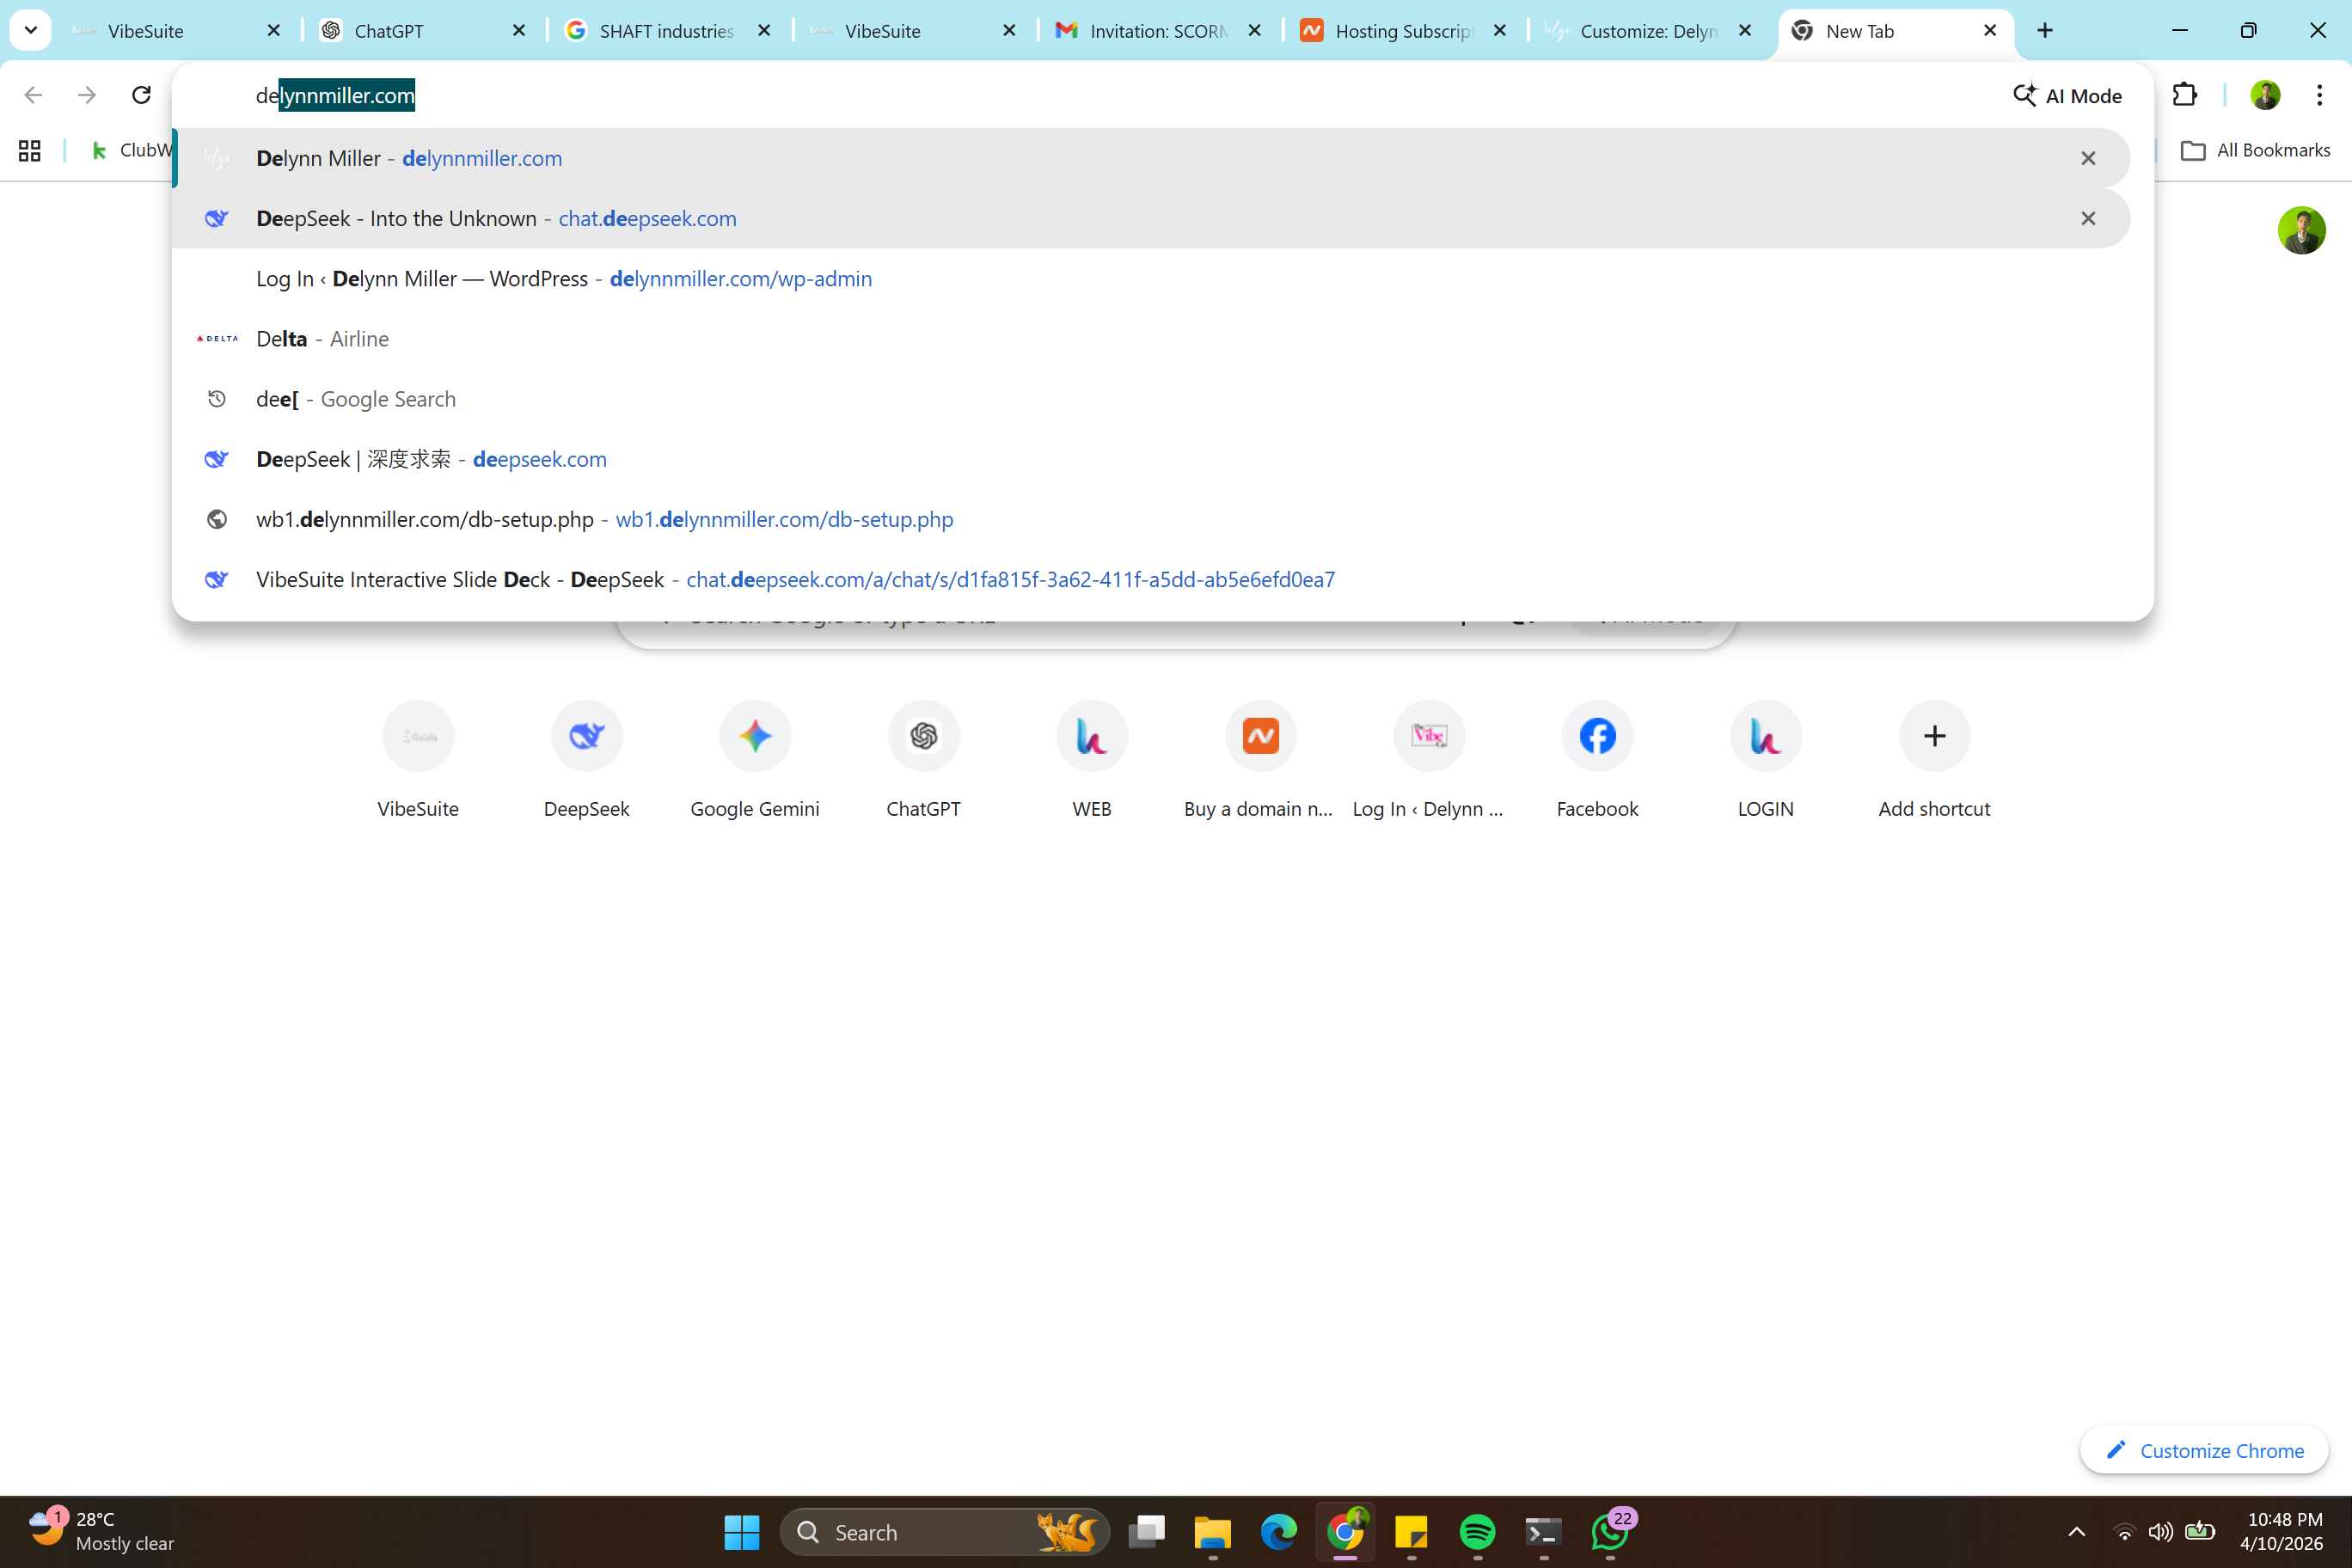Select the wb1.delynnmiller.com/db-setup.php suggestion
Viewport: 2352px width, 1568px height.
point(1150,519)
